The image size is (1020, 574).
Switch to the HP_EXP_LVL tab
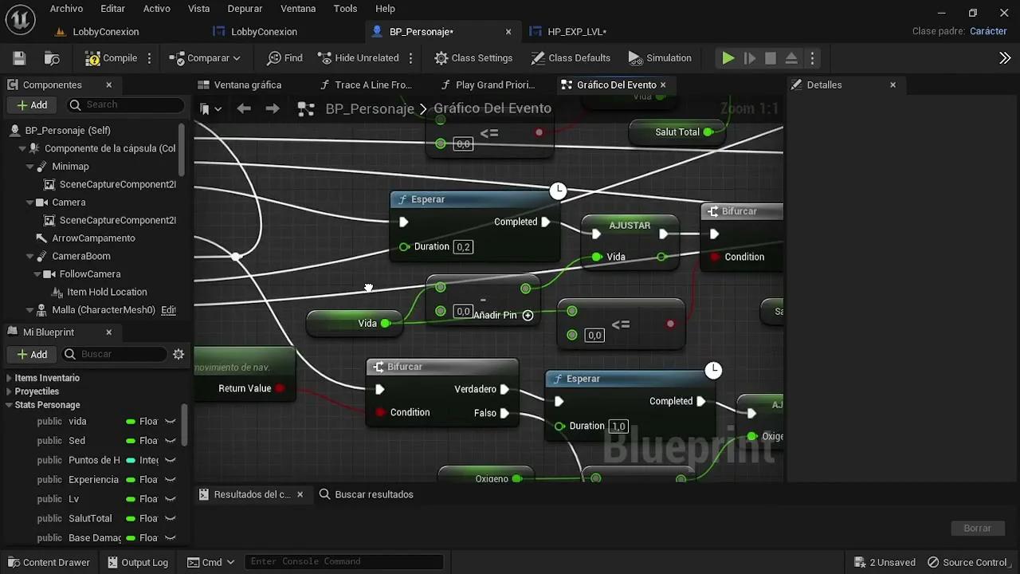pos(577,32)
